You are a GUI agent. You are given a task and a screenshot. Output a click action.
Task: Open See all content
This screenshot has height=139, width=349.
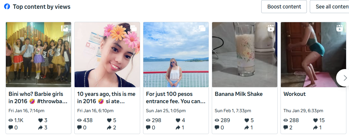click(x=331, y=7)
